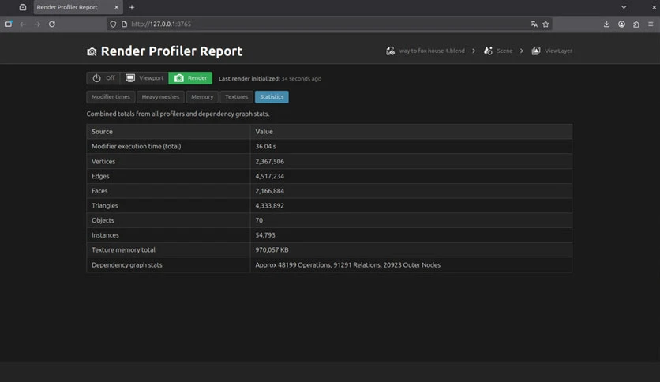Click the ViewLayer breadcrumb label

[559, 51]
